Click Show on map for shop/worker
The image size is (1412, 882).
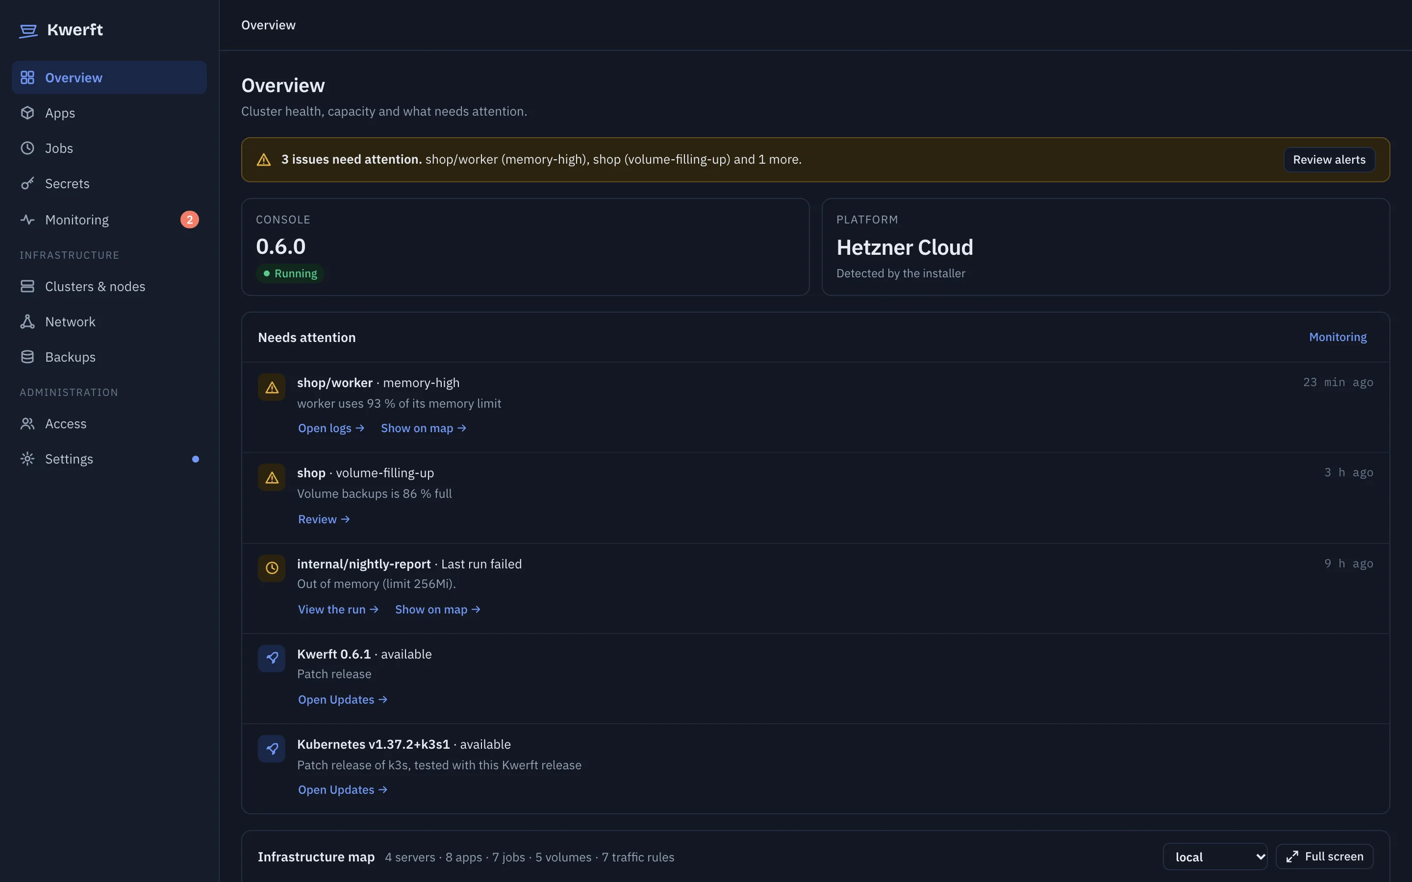424,428
